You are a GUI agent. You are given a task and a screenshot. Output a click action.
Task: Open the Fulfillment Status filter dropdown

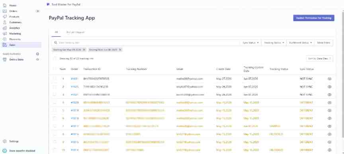point(300,43)
